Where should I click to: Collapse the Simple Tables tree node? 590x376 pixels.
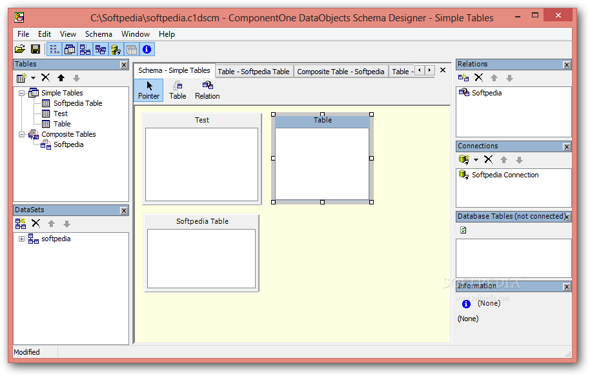click(22, 93)
